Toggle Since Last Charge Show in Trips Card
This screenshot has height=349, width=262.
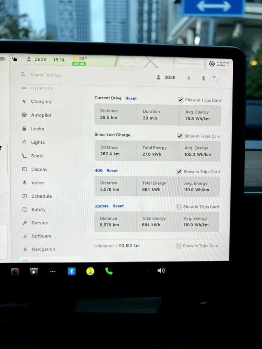click(180, 136)
